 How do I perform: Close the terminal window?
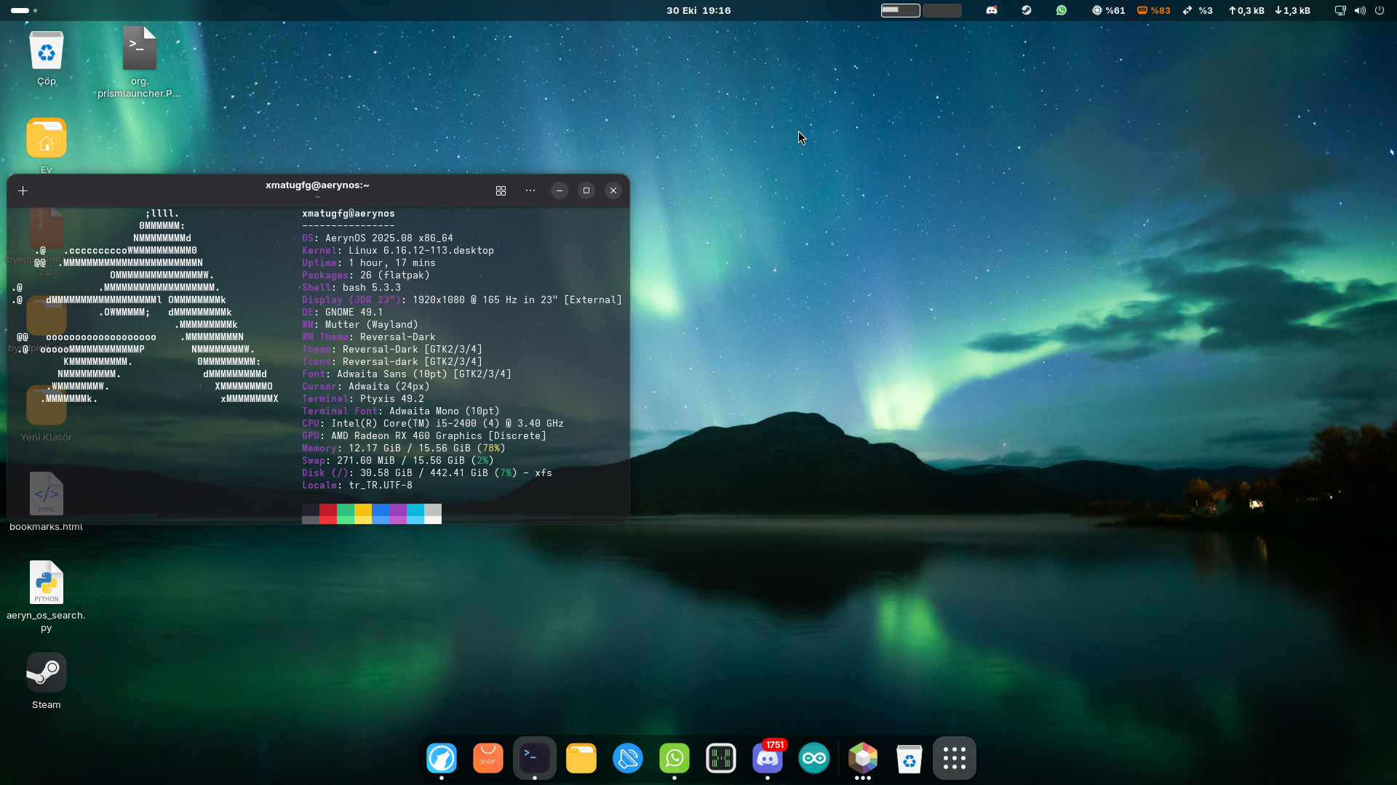point(613,190)
